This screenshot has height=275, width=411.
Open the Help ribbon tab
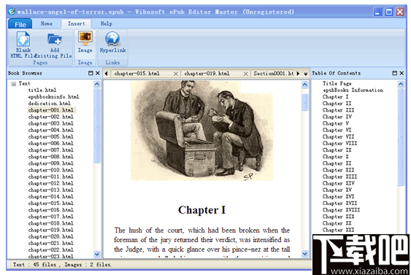107,23
